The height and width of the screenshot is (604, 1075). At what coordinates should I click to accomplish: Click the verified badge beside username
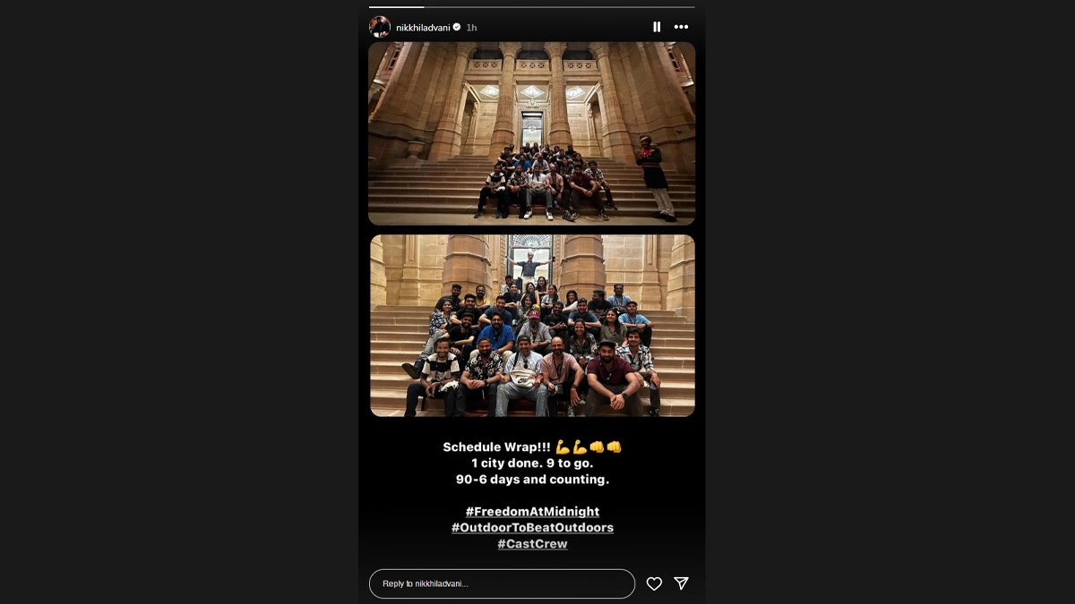coord(457,27)
